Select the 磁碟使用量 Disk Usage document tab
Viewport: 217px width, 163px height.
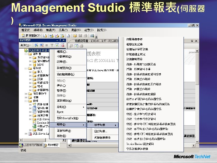tap(94, 41)
